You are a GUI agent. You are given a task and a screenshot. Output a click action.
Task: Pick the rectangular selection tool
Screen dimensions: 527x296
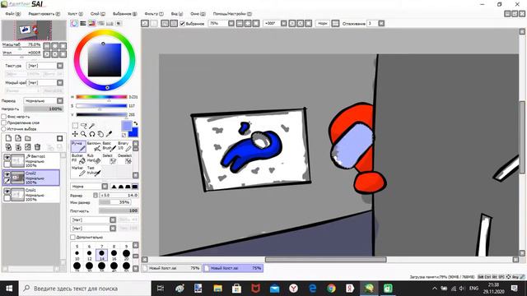click(75, 126)
